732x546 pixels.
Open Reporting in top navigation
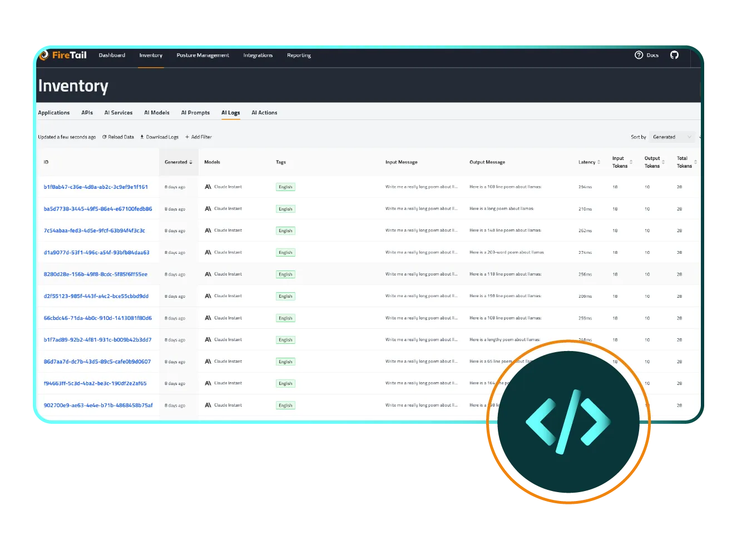click(299, 55)
